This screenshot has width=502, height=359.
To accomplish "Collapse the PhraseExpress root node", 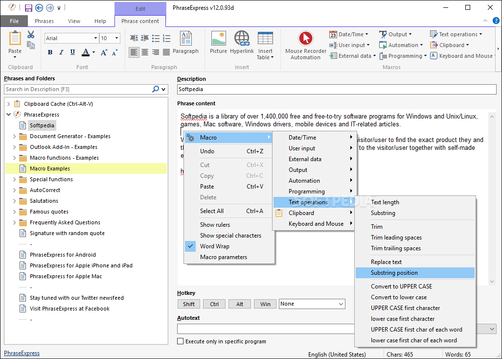I will 9,115.
